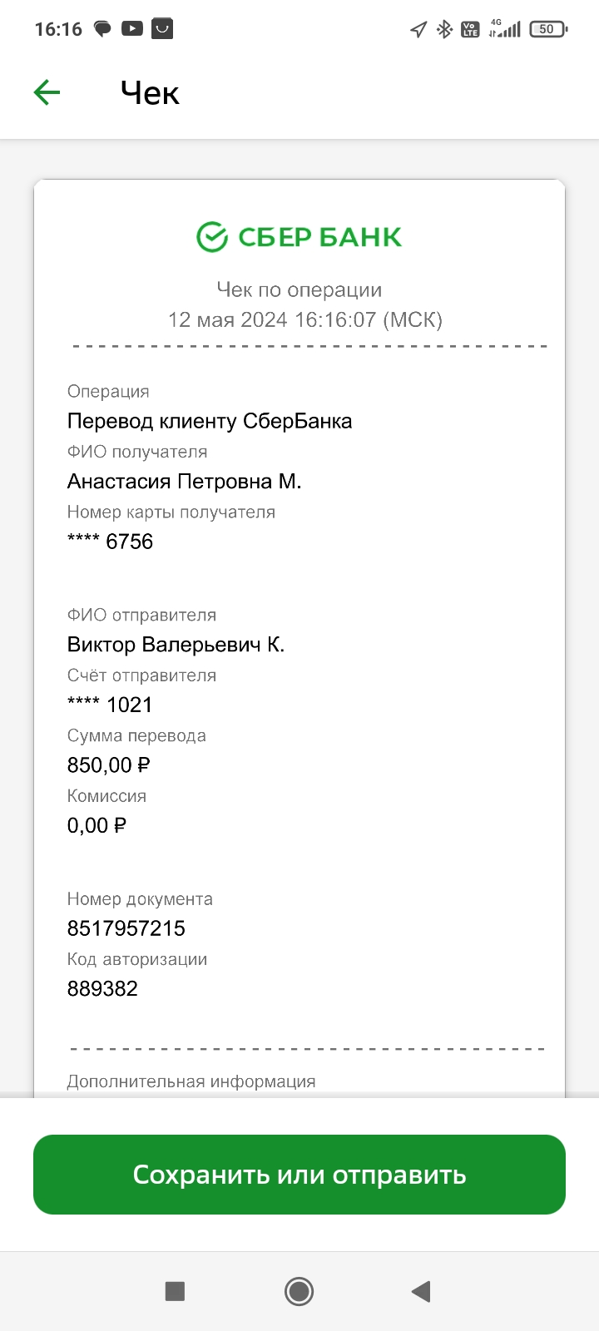Tap the Bluetooth status icon
Image resolution: width=599 pixels, height=1331 pixels.
[x=444, y=29]
